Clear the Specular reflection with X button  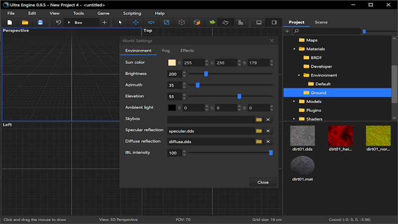268,130
